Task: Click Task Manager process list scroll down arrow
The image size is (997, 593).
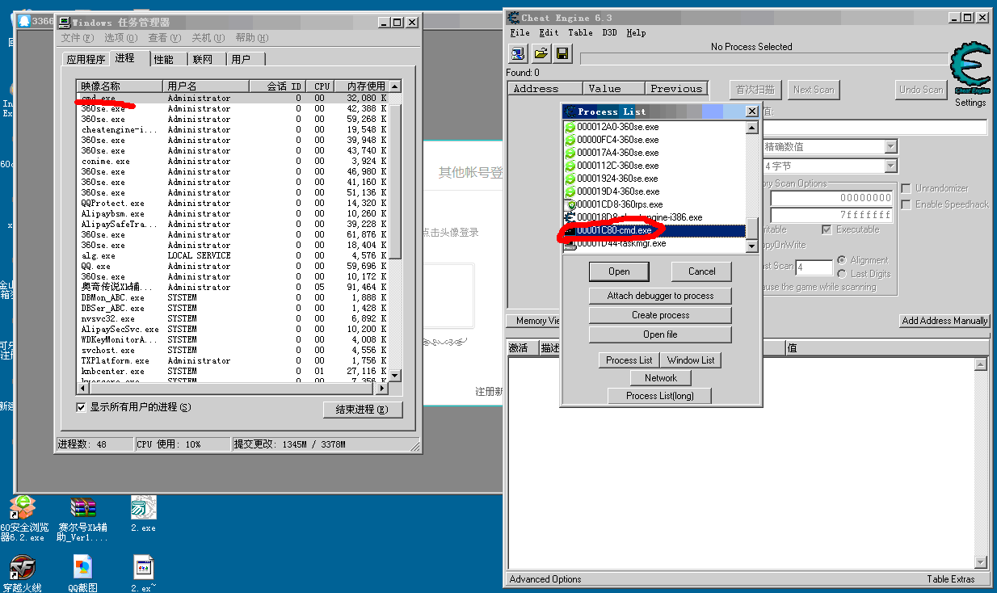Action: tap(395, 376)
